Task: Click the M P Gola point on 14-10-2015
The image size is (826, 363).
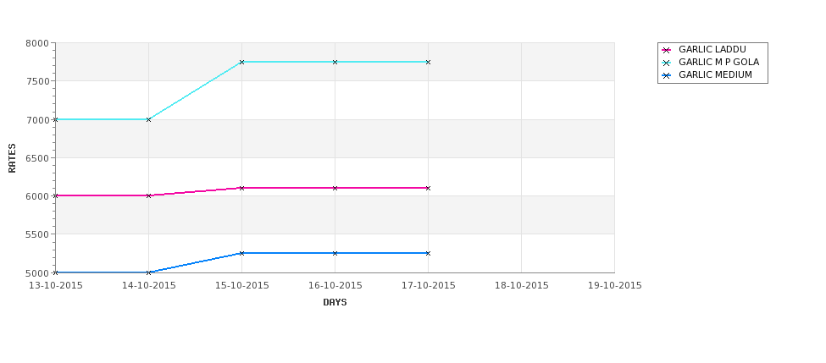Action: (x=148, y=120)
